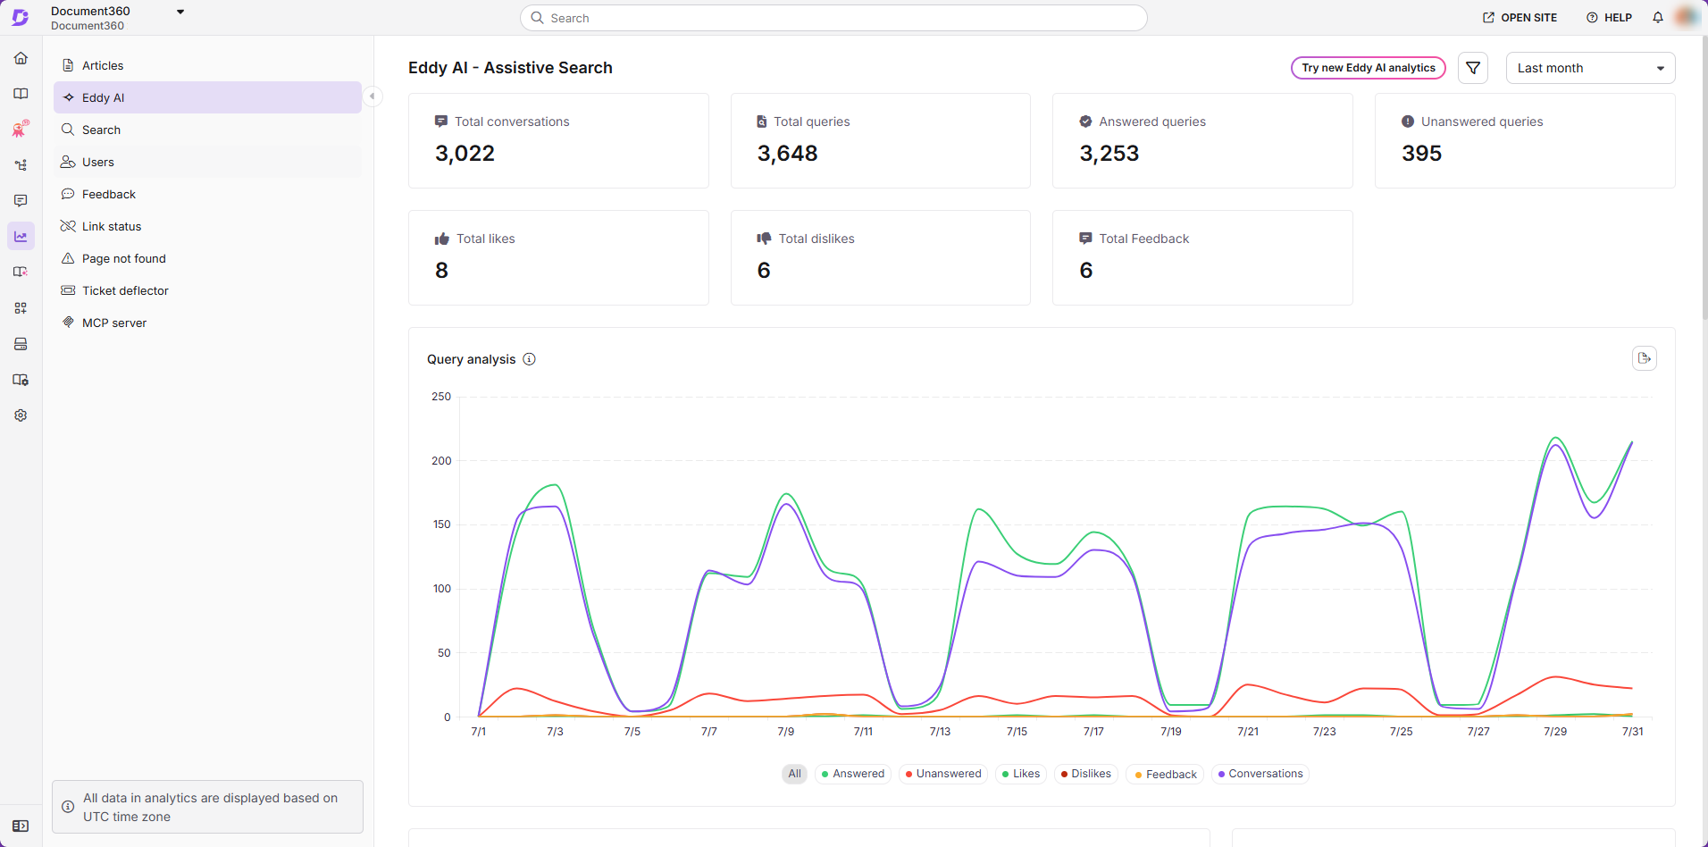
Task: Click the Unanswered queries 395 card
Action: click(x=1525, y=141)
